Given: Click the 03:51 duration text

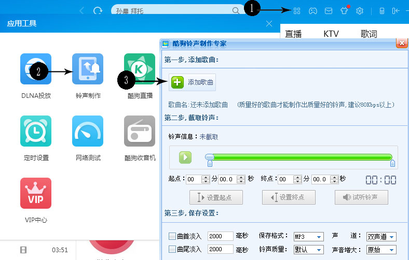Looking at the screenshot, I should pos(60,250).
